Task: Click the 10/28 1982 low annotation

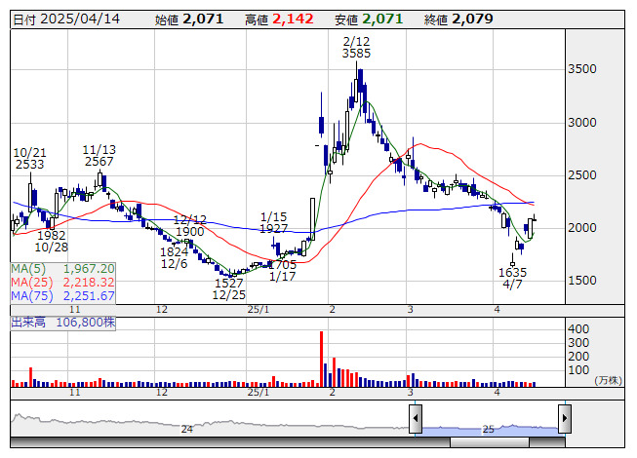Action: [52, 241]
